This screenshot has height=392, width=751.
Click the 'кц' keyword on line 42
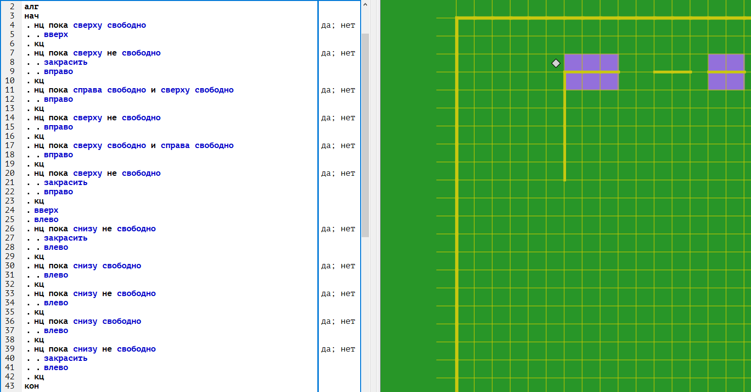click(x=39, y=377)
